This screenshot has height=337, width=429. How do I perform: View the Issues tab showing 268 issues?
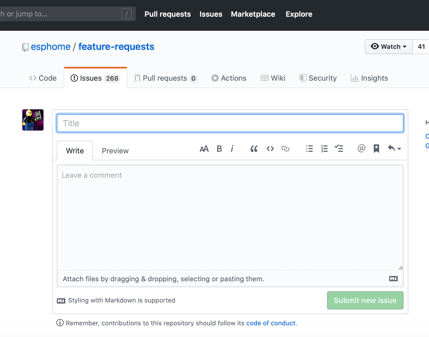coord(95,78)
